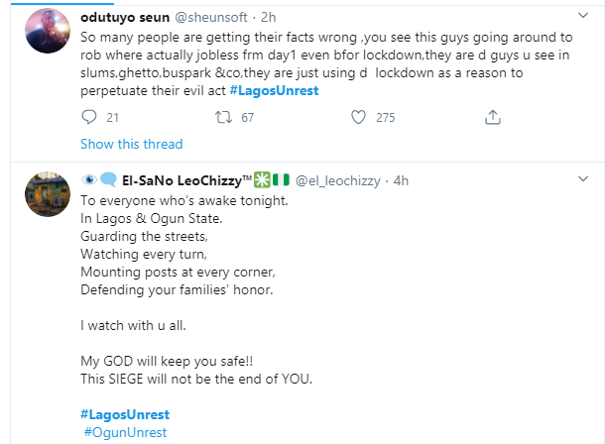Click the 275 likes count

click(x=385, y=118)
